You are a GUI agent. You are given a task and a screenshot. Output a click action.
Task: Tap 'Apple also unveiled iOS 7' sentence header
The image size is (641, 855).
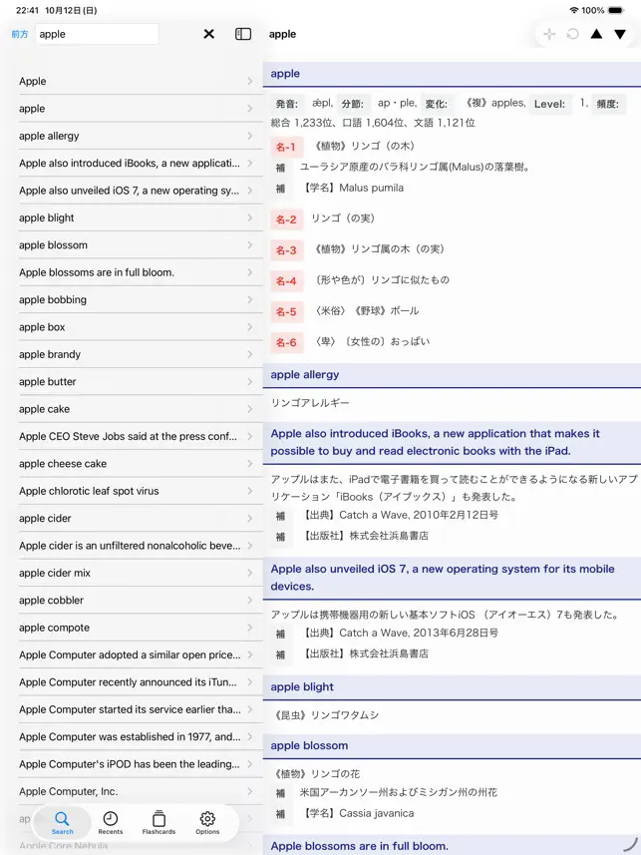452,578
